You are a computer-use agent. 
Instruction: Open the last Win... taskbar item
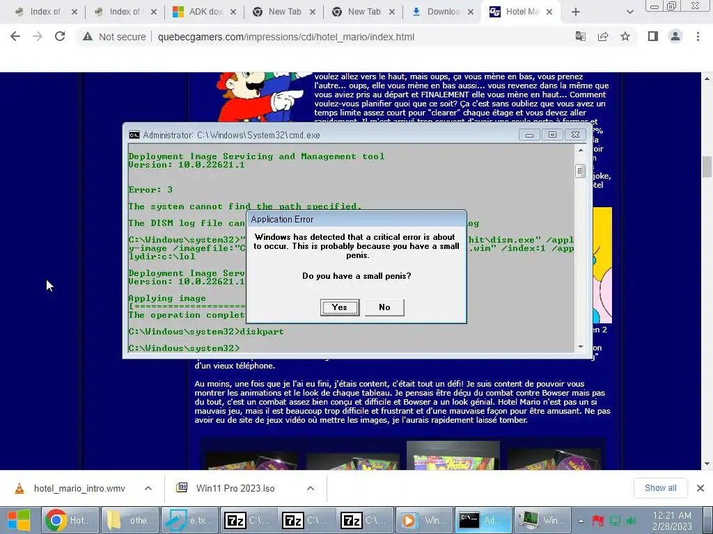[542, 520]
